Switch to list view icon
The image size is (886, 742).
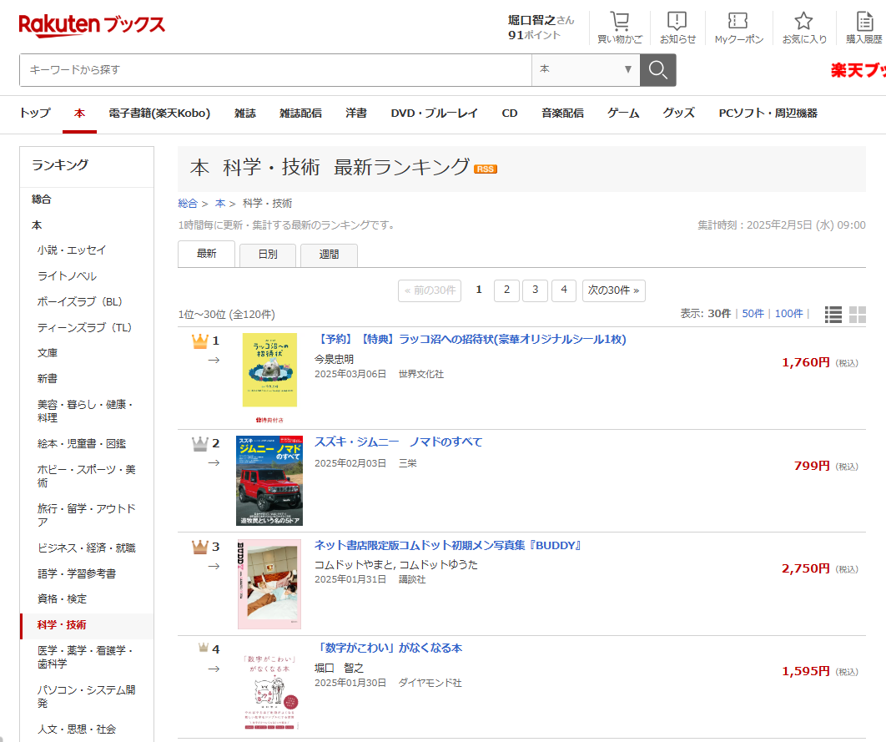tap(833, 315)
